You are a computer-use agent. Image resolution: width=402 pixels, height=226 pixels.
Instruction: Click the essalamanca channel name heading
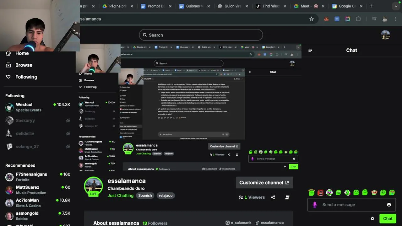click(127, 181)
